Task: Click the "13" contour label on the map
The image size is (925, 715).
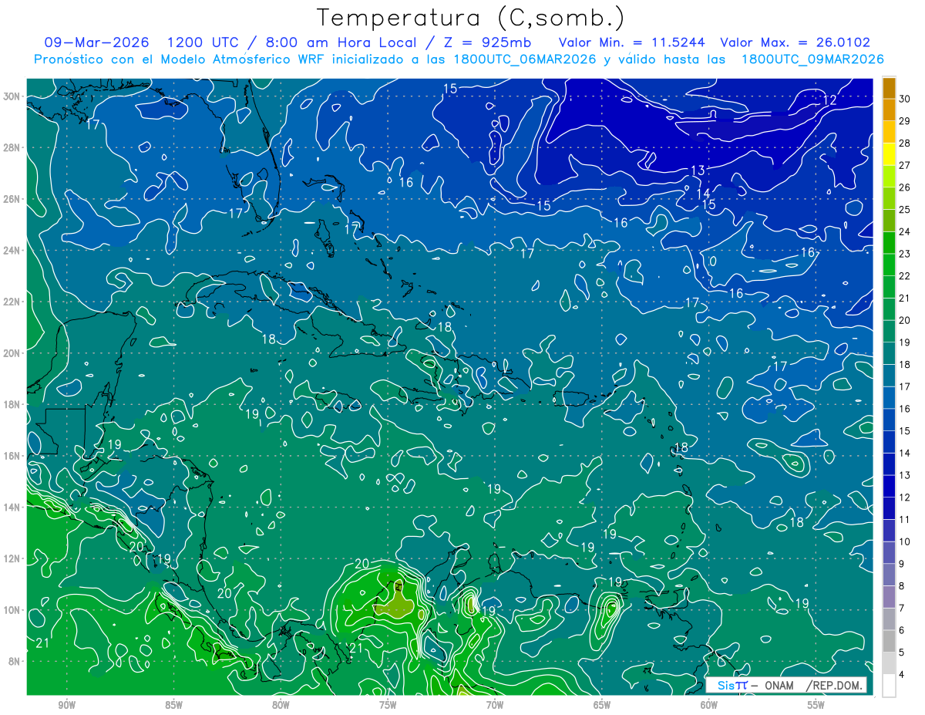Action: (698, 170)
